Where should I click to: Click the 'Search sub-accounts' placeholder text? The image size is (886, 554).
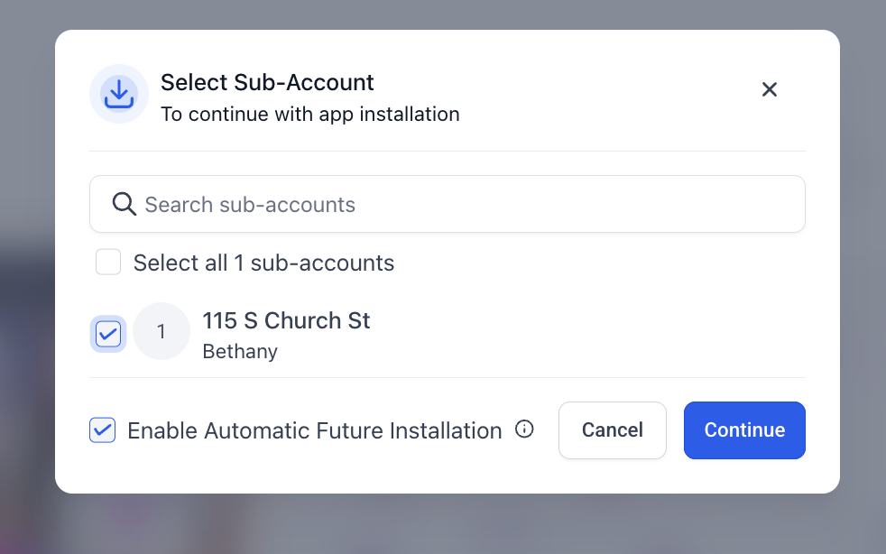[x=250, y=205]
